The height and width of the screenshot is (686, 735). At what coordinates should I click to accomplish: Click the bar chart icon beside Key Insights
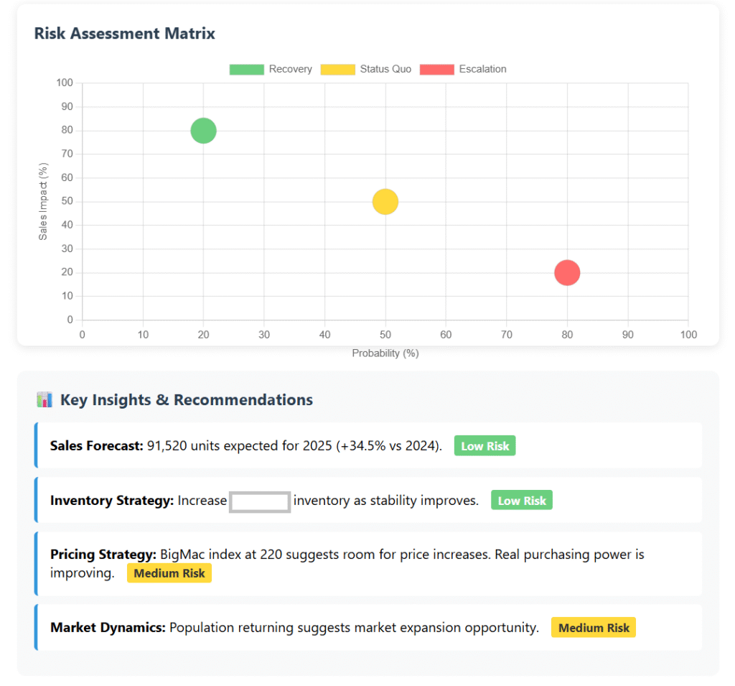click(x=44, y=400)
